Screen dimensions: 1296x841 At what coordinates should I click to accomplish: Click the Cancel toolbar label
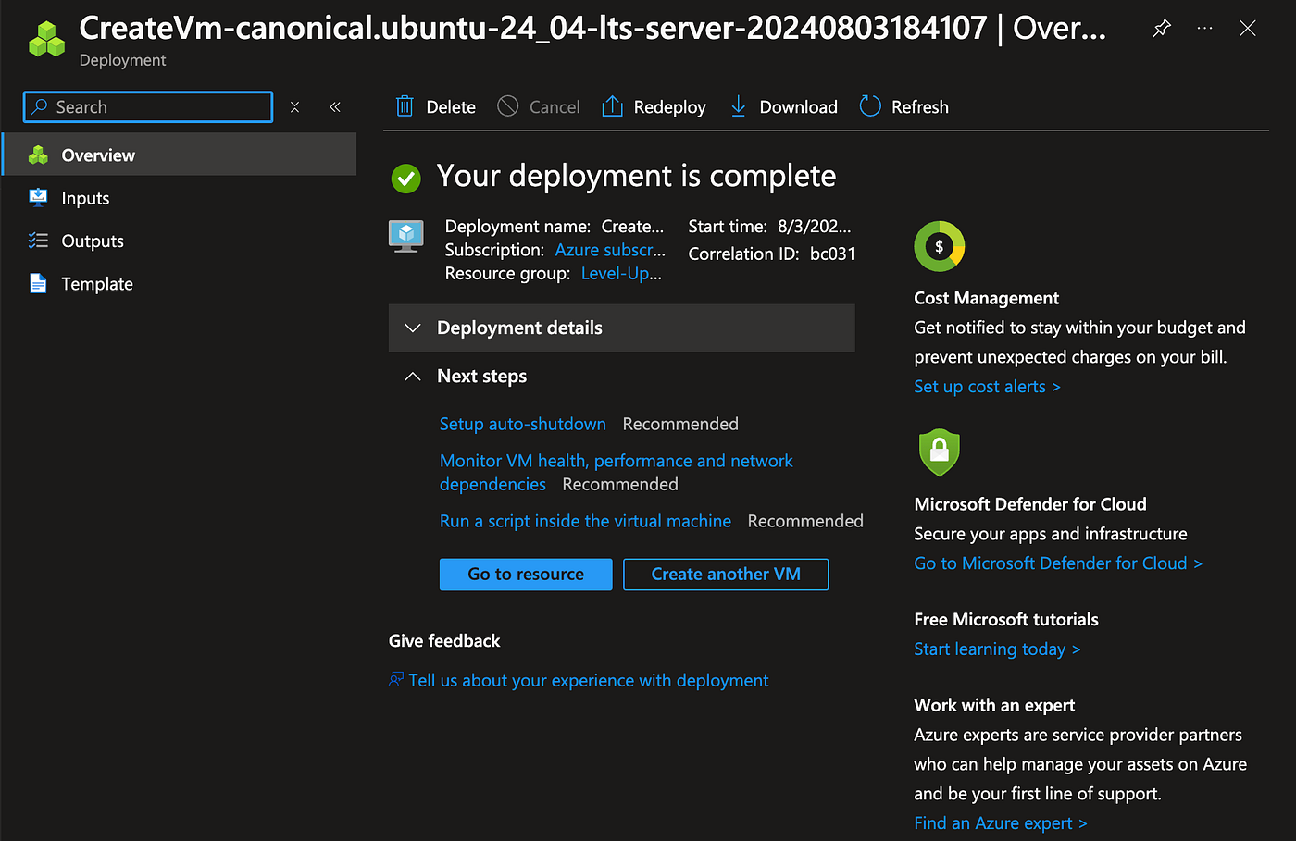click(555, 107)
